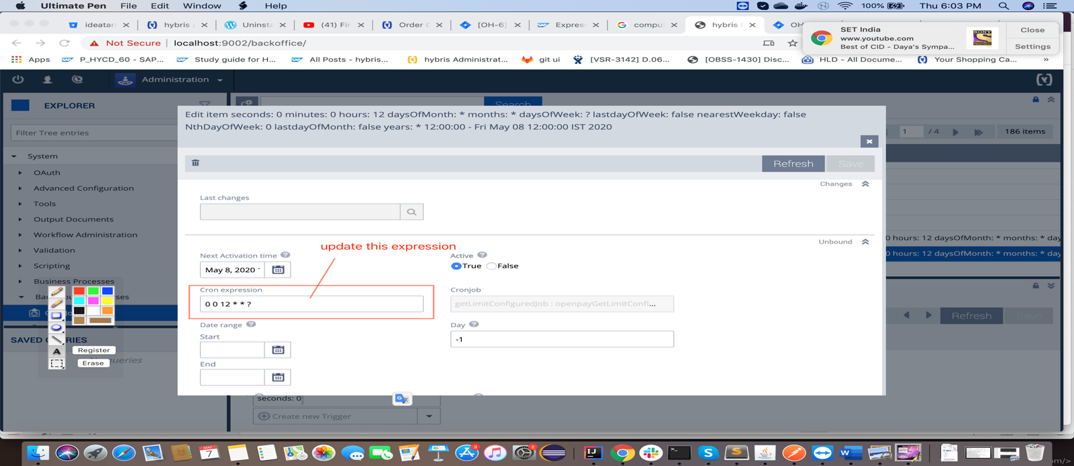1074x466 pixels.
Task: Open the Next Activation time calendar picker
Action: point(278,270)
